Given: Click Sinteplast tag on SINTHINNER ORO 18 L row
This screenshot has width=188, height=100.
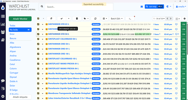Looking at the screenshot, I should (96, 54).
